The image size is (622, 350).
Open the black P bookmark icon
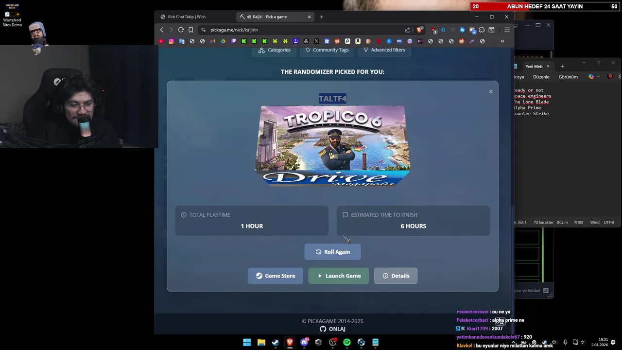347,41
